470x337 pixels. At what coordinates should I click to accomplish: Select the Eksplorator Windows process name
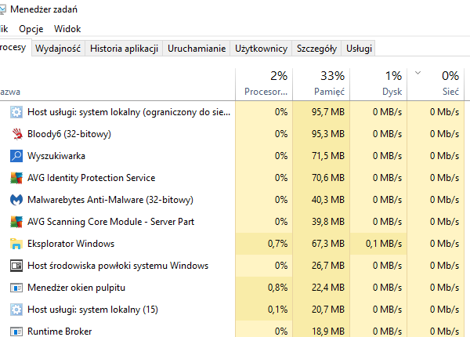(71, 244)
